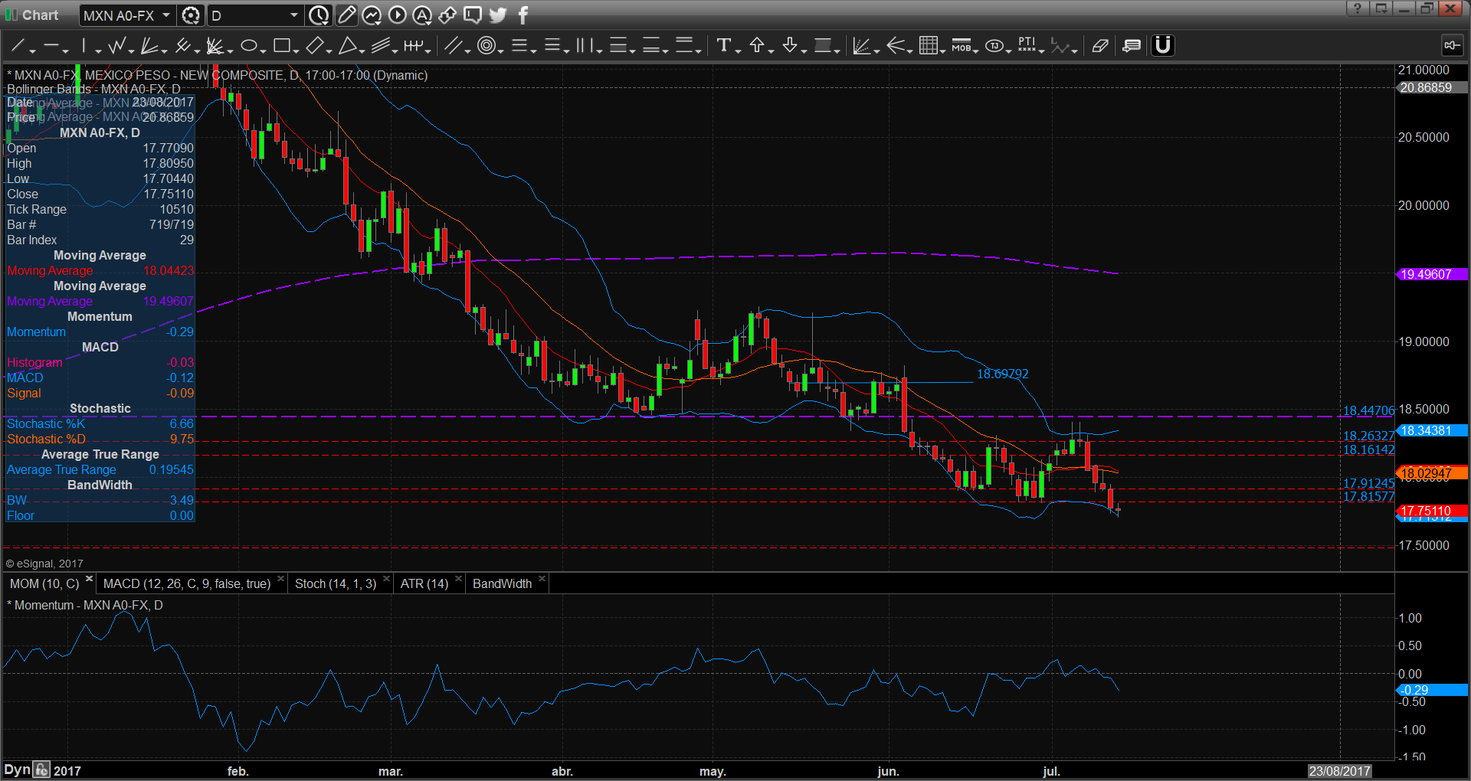The height and width of the screenshot is (781, 1471).
Task: Close the MACD study tab
Action: 280,579
